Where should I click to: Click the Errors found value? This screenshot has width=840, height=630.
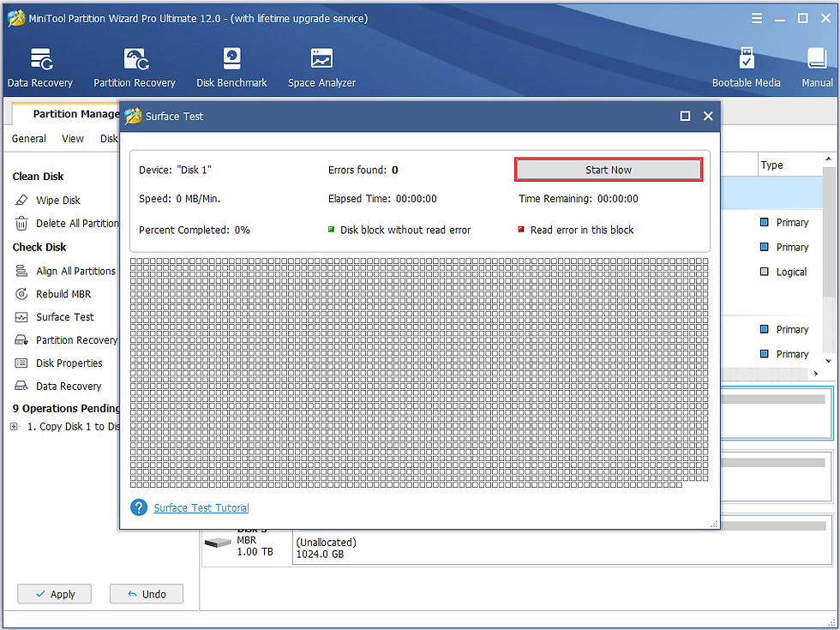pyautogui.click(x=395, y=170)
